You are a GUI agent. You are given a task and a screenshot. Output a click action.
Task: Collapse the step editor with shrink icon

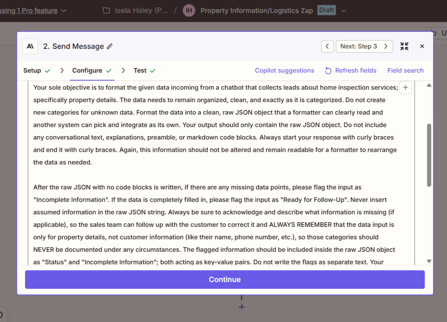[404, 46]
